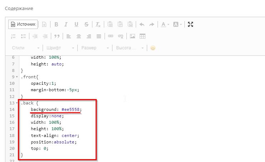Open the Высота line height dropdown

(130, 48)
